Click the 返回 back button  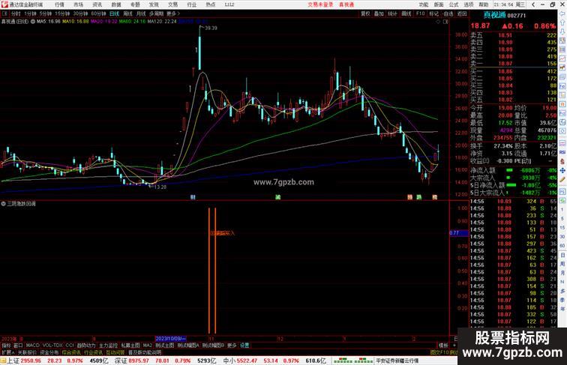462,13
